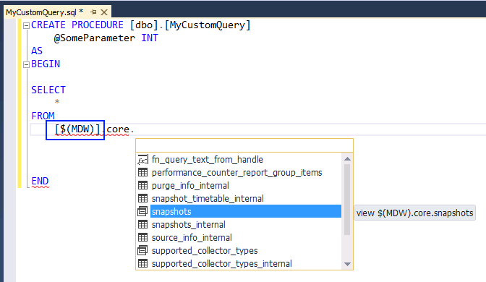The image size is (486, 282).
Task: Pin the MyCustomQuery.sql tab
Action: [x=93, y=12]
